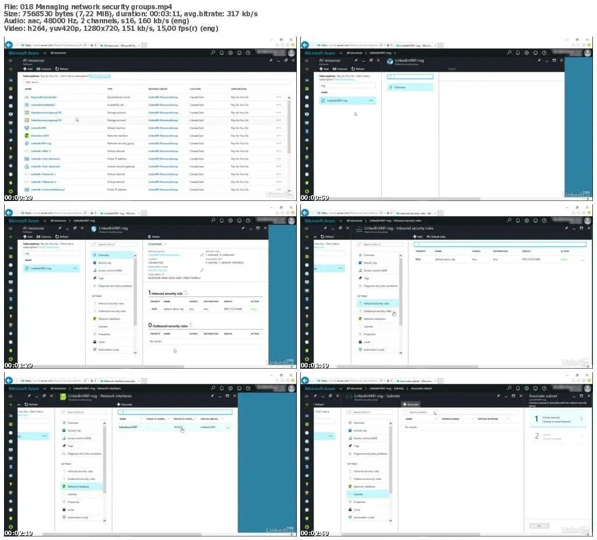This screenshot has width=597, height=540.
Task: Collapse the Essentials section in the 00:01:29 frame
Action: click(x=165, y=244)
